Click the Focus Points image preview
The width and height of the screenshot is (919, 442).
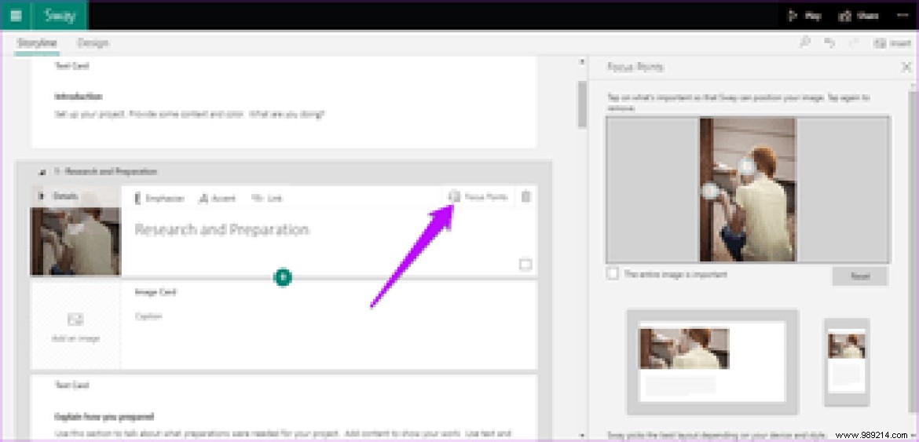pos(748,190)
